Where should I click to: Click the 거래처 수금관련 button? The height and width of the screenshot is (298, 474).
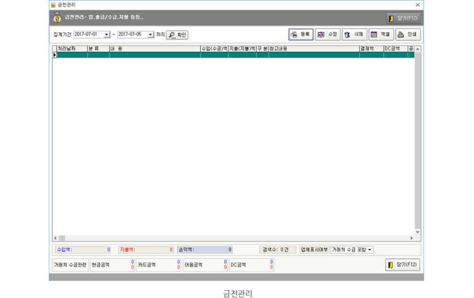coord(70,265)
